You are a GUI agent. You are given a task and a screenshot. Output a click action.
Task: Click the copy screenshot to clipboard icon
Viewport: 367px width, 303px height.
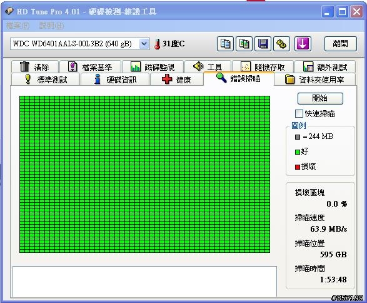pyautogui.click(x=244, y=44)
